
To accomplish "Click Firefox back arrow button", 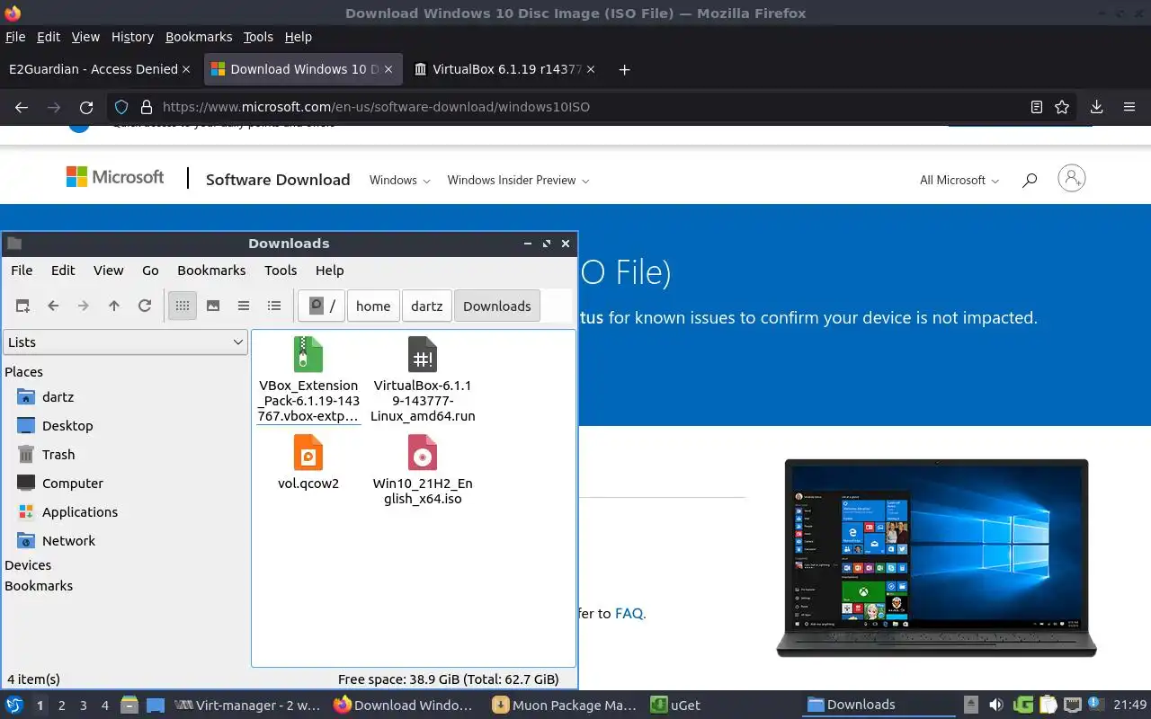I will click(22, 107).
